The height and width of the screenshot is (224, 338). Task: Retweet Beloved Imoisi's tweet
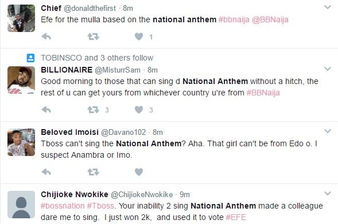click(x=93, y=172)
